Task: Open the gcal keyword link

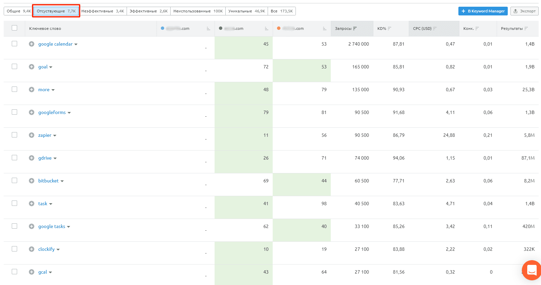Action: pos(43,272)
